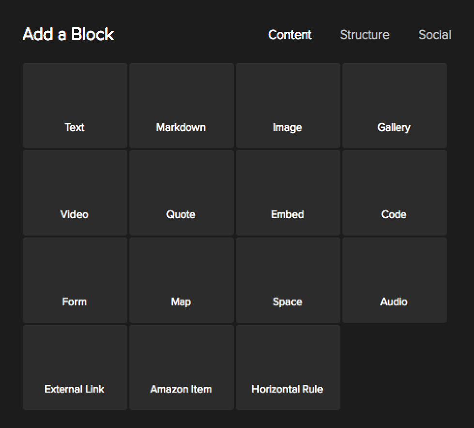Add a Code block
The image size is (474, 428).
pos(394,193)
